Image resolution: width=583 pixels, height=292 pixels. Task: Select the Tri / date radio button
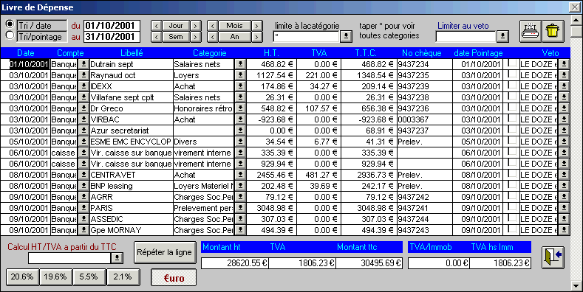tap(10, 24)
